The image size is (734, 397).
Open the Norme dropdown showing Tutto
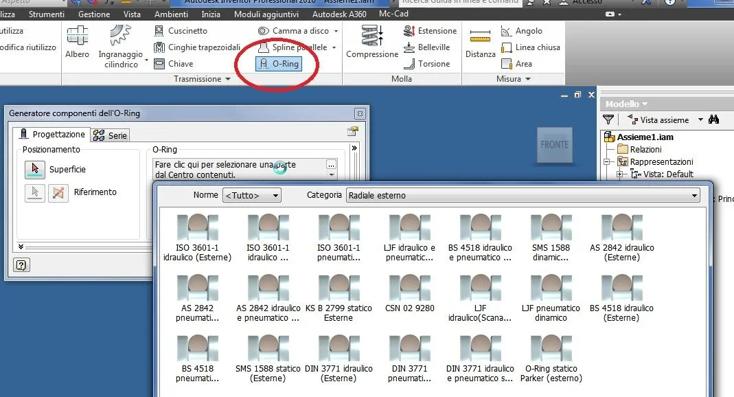252,195
